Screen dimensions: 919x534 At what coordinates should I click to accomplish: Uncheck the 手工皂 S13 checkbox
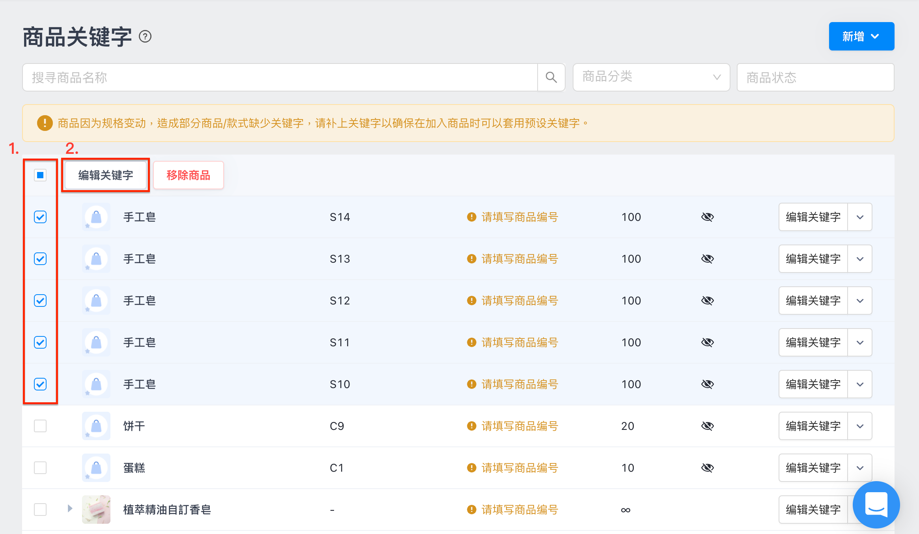tap(40, 259)
